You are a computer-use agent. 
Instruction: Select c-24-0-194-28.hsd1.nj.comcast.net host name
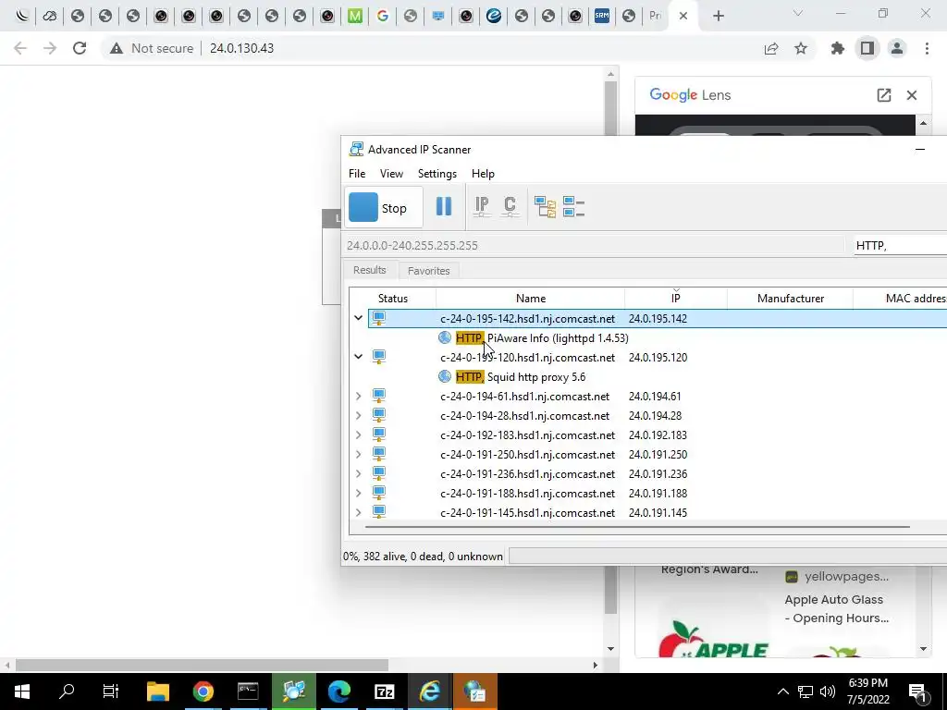[x=525, y=416]
